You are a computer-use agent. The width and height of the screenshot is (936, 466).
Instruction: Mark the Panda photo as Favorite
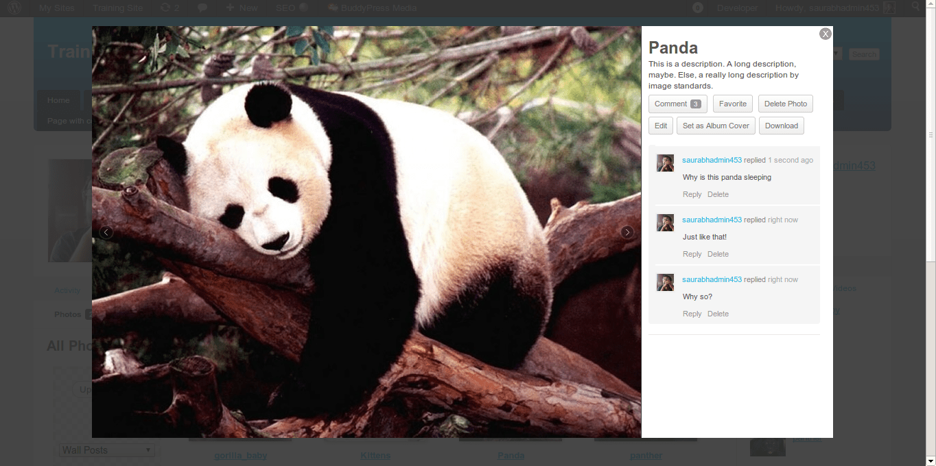pos(733,104)
